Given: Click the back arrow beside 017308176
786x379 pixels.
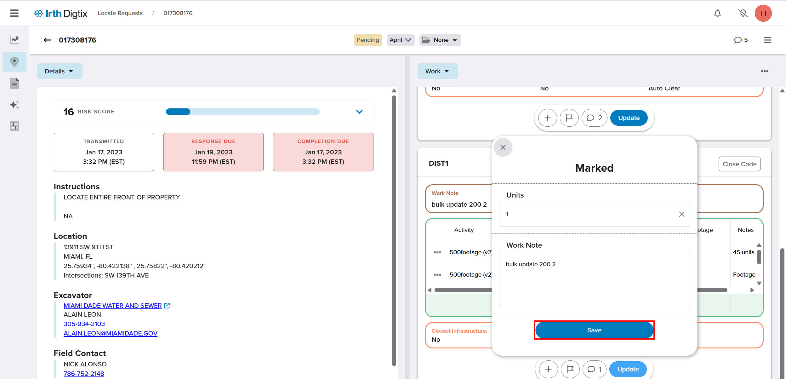Looking at the screenshot, I should click(47, 40).
